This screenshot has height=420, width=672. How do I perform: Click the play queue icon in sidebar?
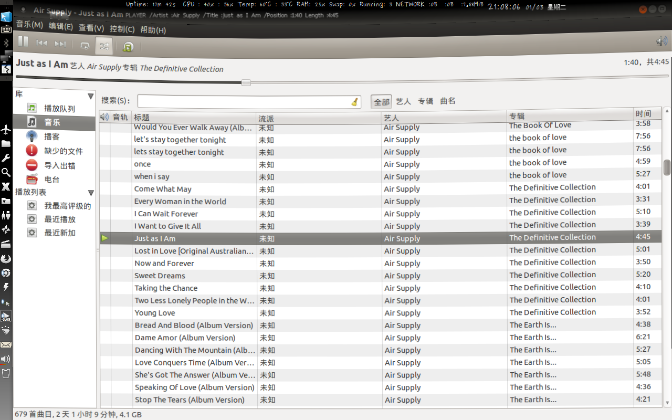click(x=32, y=108)
